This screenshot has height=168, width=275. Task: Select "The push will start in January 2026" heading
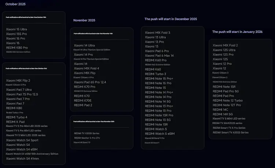237,32
